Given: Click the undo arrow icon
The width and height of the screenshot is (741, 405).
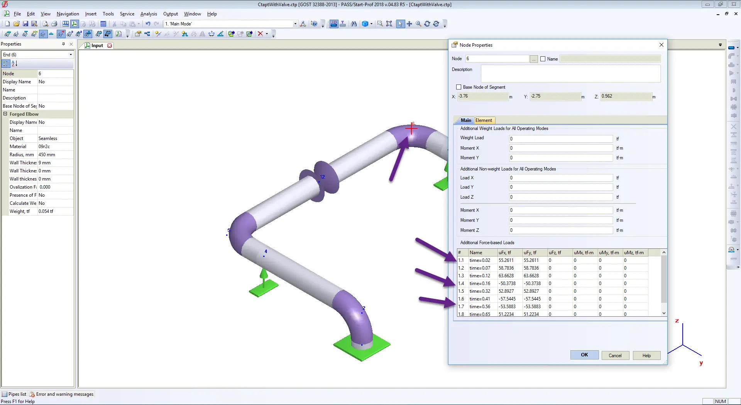Looking at the screenshot, I should pos(148,24).
